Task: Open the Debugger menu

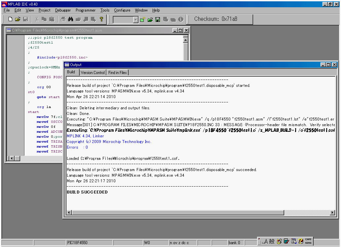Action: (x=63, y=10)
